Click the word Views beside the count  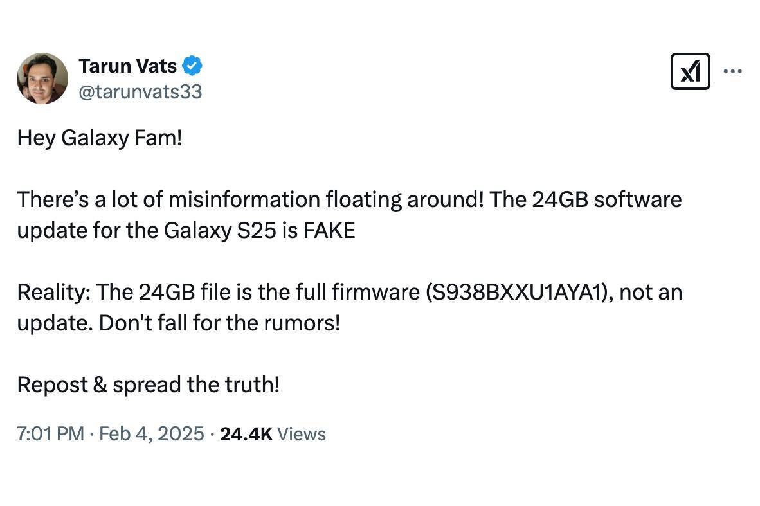302,434
